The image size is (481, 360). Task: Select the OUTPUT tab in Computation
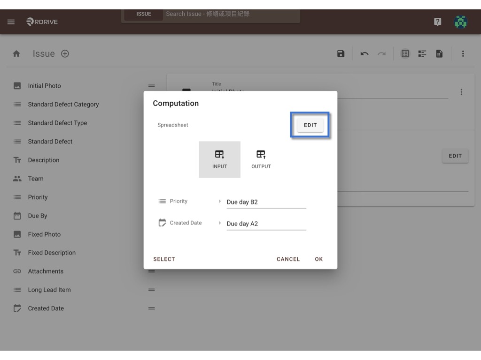click(261, 159)
